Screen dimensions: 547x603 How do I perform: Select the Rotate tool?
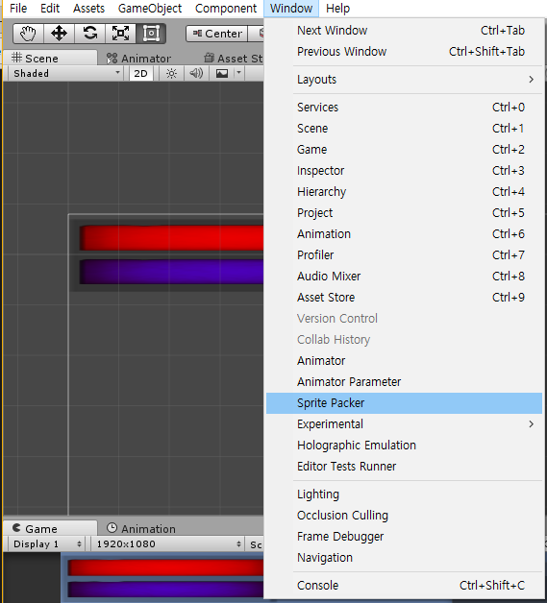(89, 34)
